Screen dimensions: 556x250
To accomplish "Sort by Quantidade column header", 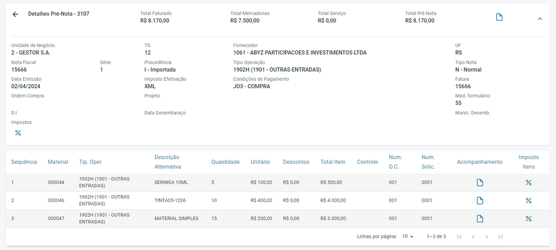I will point(226,162).
